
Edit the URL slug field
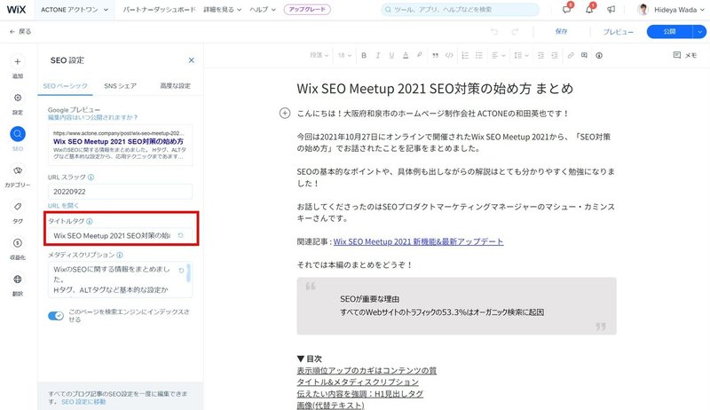coord(120,192)
